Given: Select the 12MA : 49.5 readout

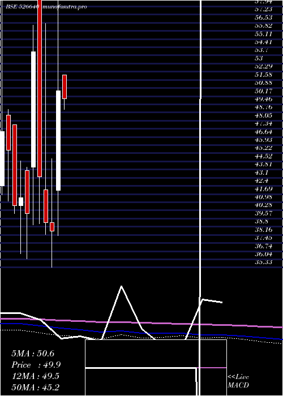Looking at the screenshot, I should click(x=35, y=376).
